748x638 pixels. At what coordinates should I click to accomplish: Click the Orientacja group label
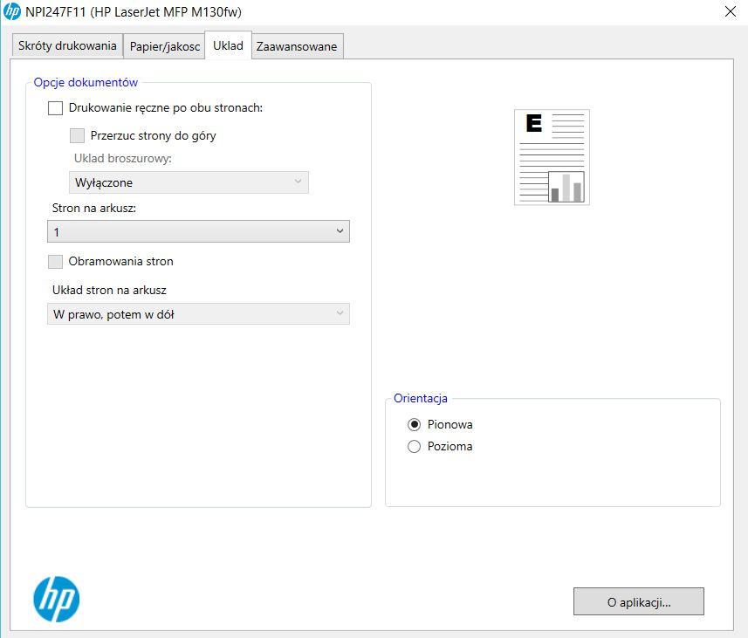[421, 399]
